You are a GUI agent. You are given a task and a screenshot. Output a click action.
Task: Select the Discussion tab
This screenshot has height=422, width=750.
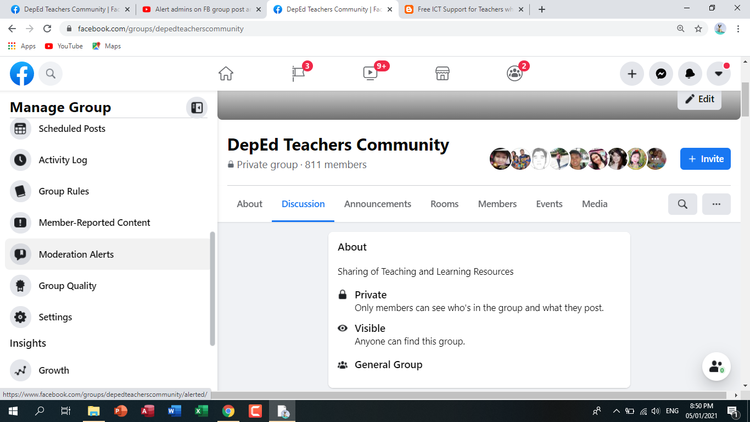click(303, 204)
